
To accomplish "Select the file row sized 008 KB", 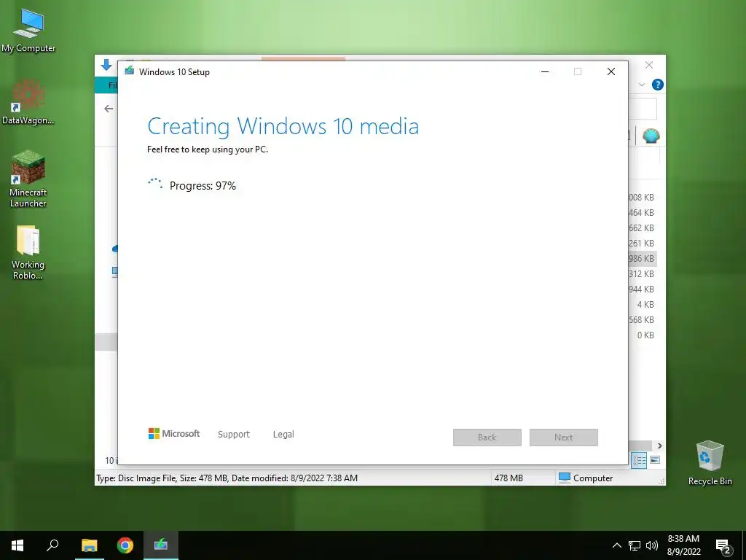I will pos(643,197).
